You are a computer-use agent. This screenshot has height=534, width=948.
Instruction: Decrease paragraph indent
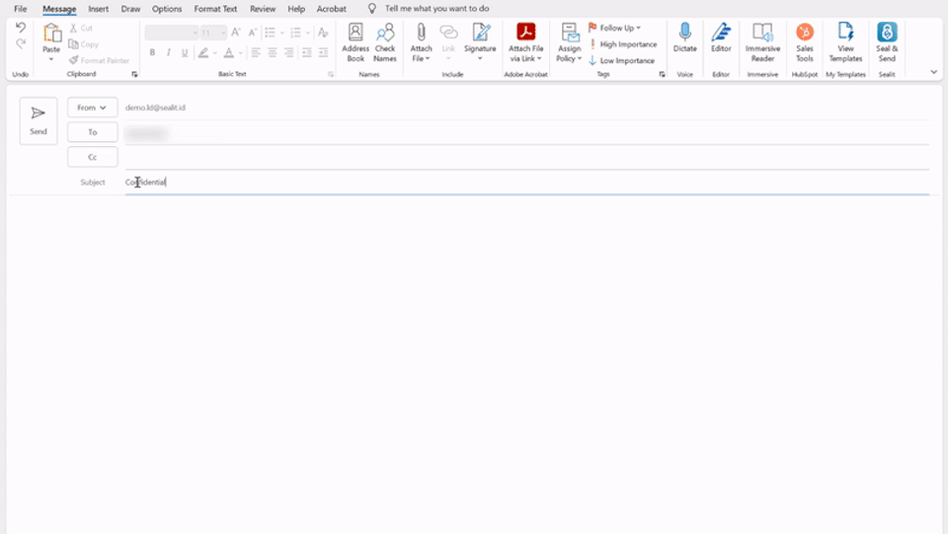coord(306,52)
